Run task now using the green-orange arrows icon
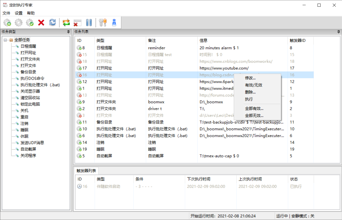The height and width of the screenshot is (220, 342). click(x=66, y=22)
